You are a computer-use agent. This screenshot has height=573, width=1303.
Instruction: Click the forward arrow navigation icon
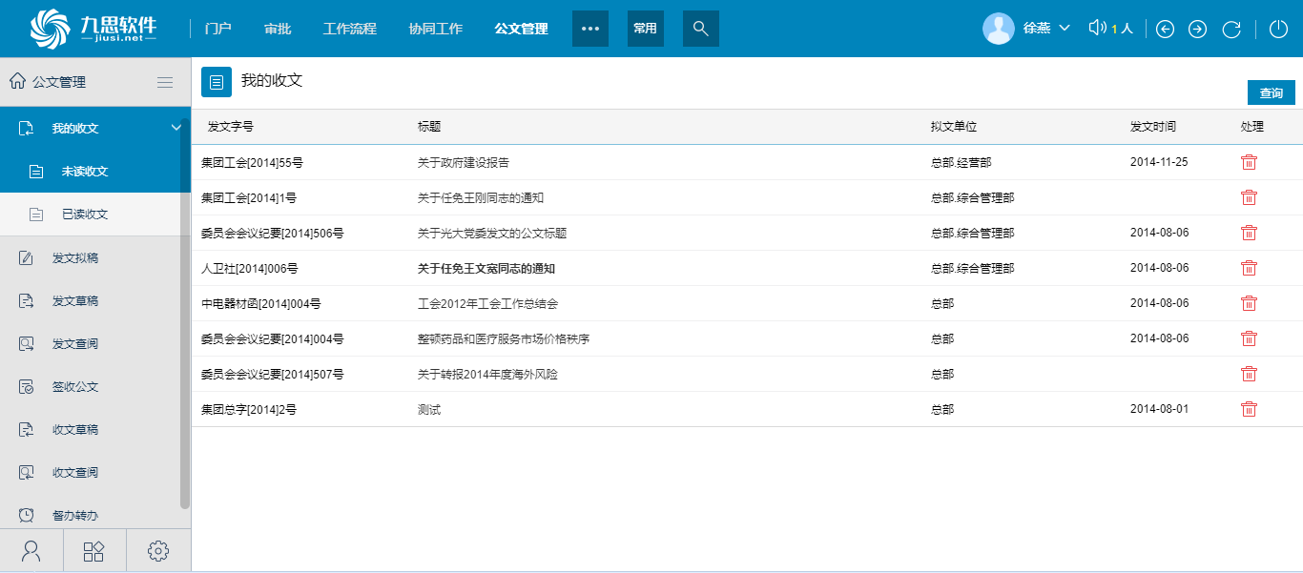coord(1197,29)
